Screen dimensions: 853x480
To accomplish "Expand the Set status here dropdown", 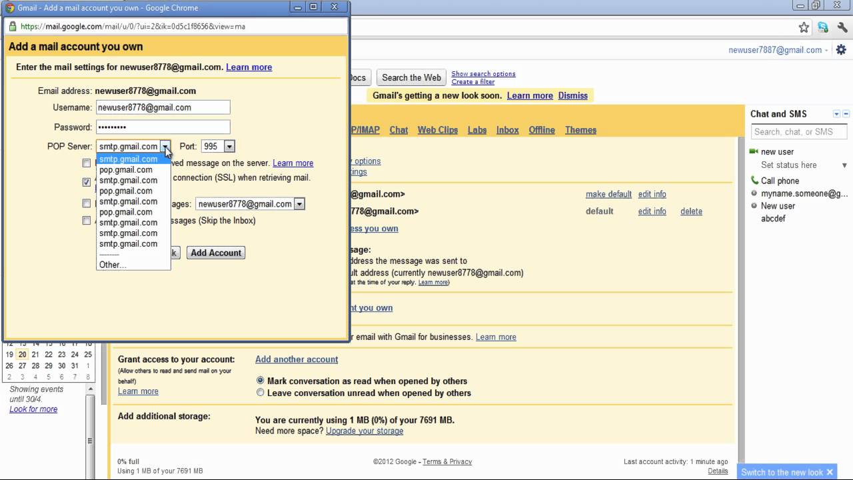I will [844, 165].
